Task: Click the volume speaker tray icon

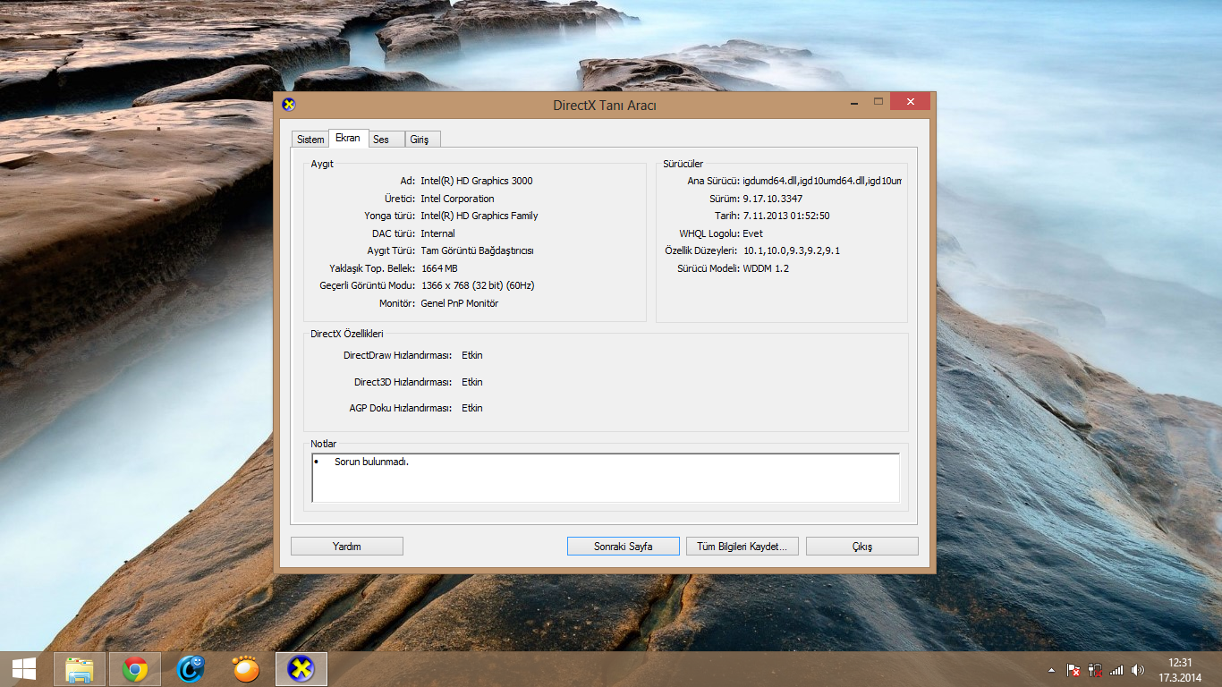Action: click(1137, 670)
